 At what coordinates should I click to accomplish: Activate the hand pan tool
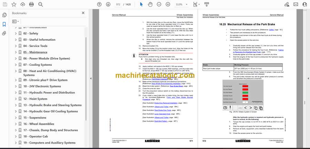tap(150, 4)
